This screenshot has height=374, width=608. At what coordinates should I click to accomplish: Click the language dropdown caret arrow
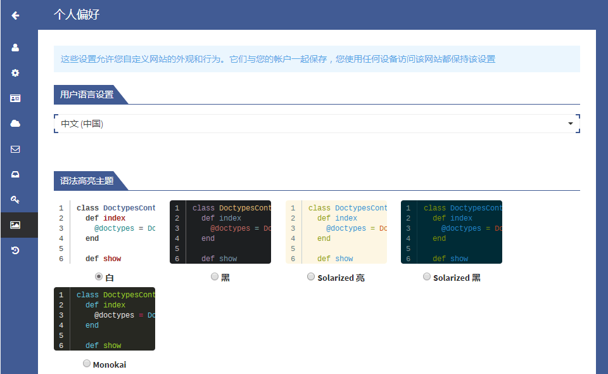(x=571, y=124)
